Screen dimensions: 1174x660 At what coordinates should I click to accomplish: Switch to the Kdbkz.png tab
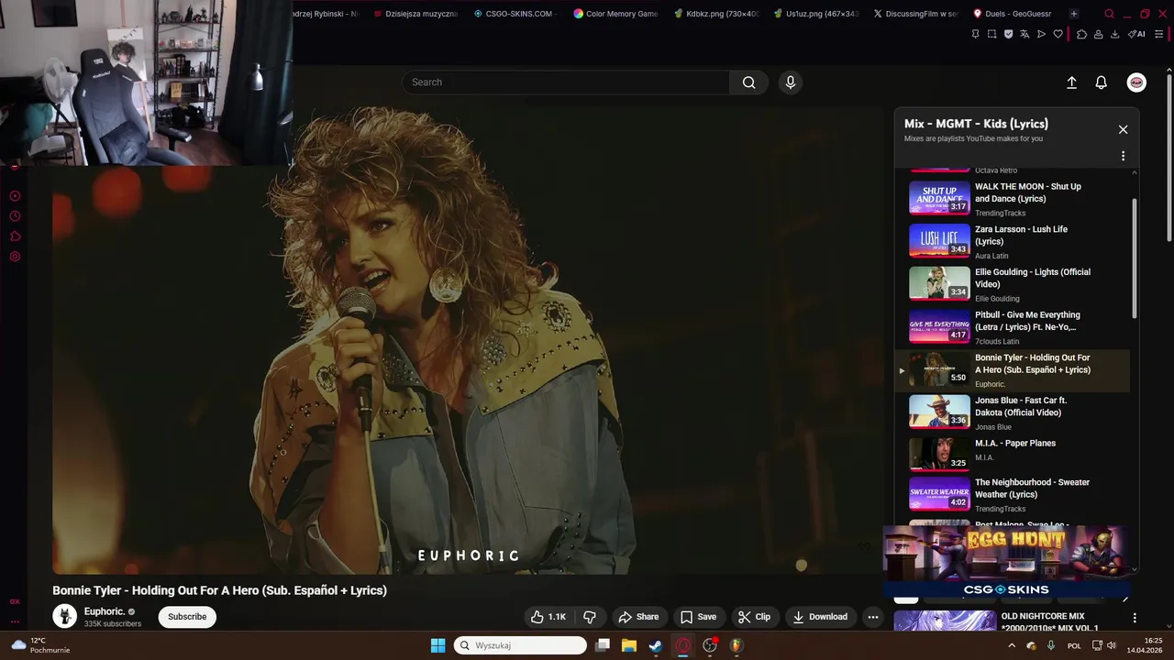716,14
